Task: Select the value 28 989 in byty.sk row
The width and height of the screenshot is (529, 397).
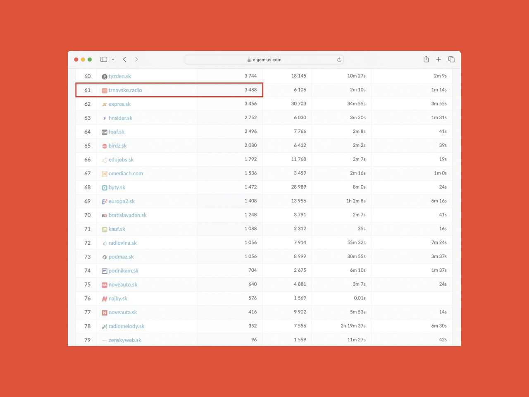Action: (299, 187)
